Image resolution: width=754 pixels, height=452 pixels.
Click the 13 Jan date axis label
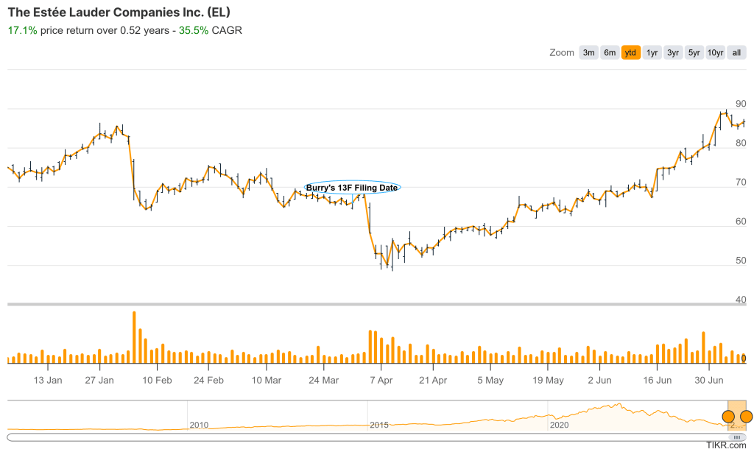(x=48, y=381)
